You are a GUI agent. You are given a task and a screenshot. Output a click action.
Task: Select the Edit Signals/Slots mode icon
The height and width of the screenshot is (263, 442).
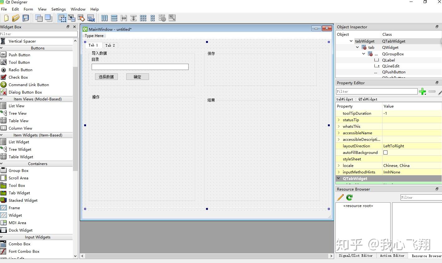tap(71, 18)
